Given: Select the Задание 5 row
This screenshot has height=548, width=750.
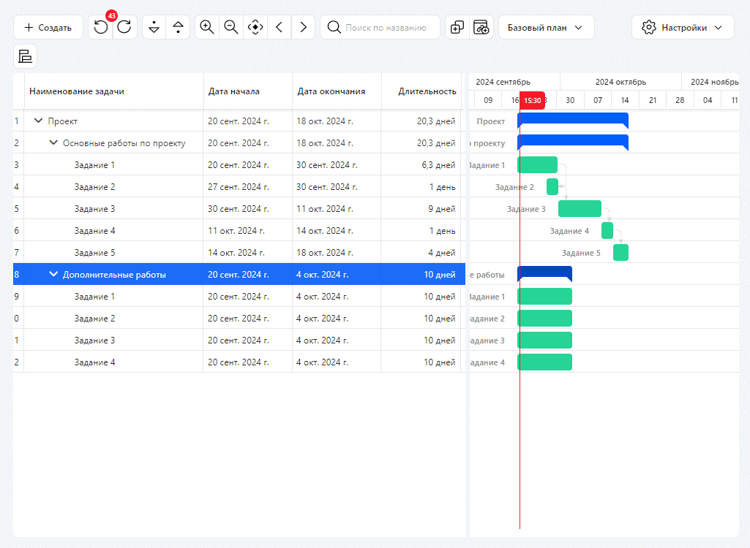Looking at the screenshot, I should tap(239, 253).
